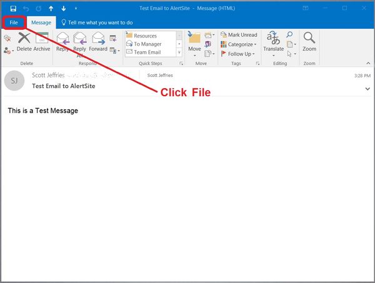Image resolution: width=375 pixels, height=283 pixels.
Task: Go to previous item arrow
Action: pyautogui.click(x=51, y=8)
